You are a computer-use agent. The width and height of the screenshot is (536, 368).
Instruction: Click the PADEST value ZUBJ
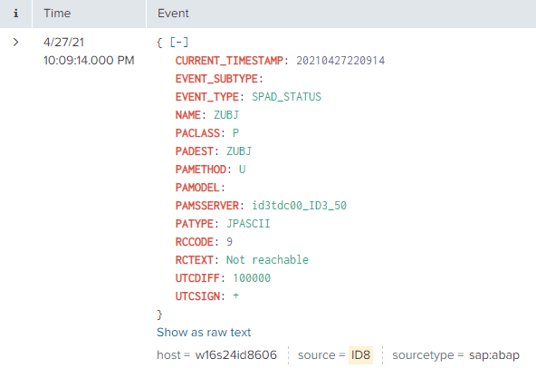239,151
